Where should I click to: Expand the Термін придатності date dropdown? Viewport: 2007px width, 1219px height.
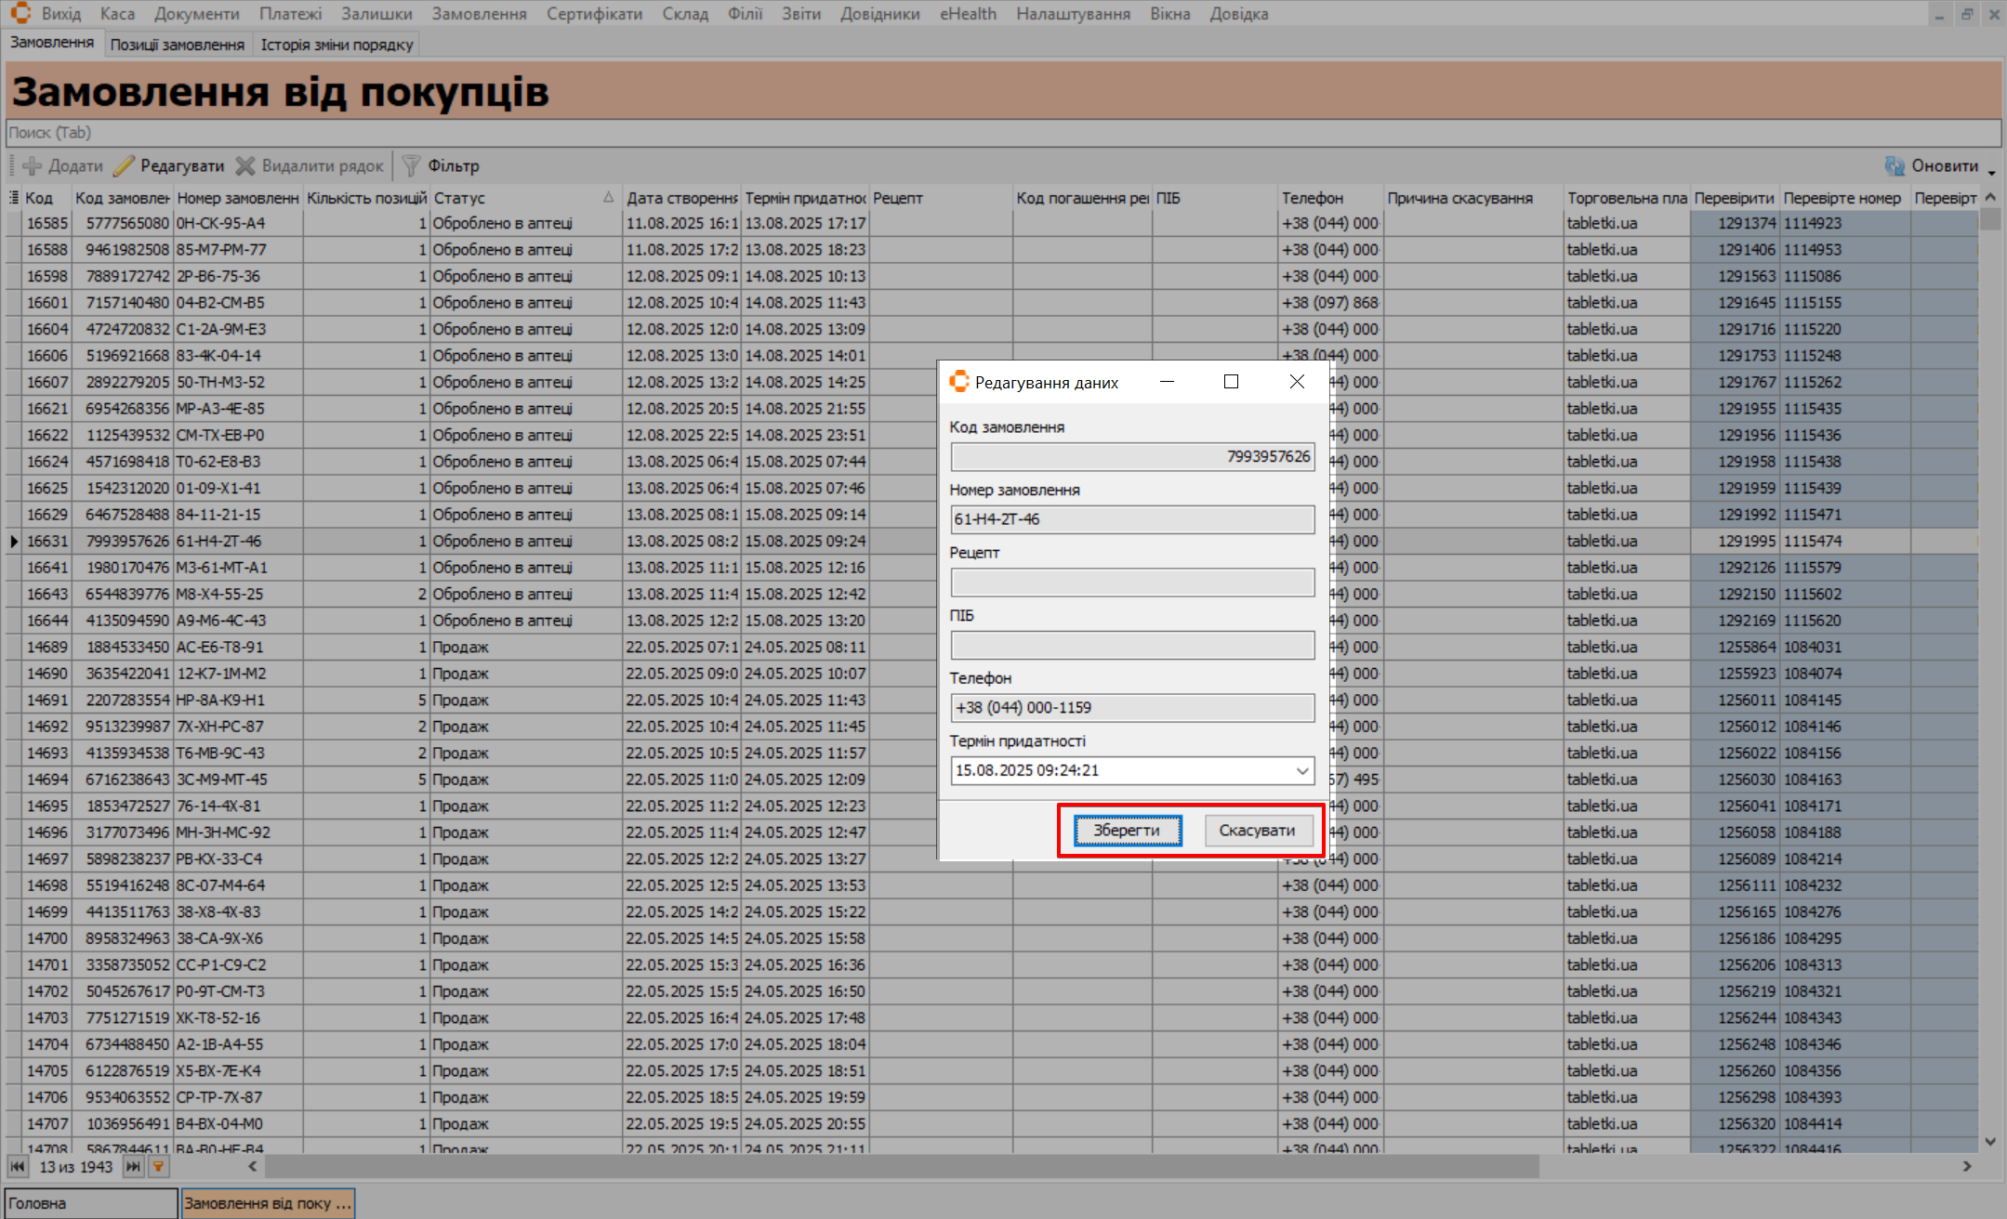click(x=1302, y=771)
